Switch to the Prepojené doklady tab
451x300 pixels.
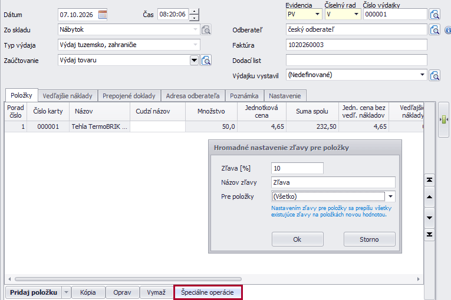[129, 96]
